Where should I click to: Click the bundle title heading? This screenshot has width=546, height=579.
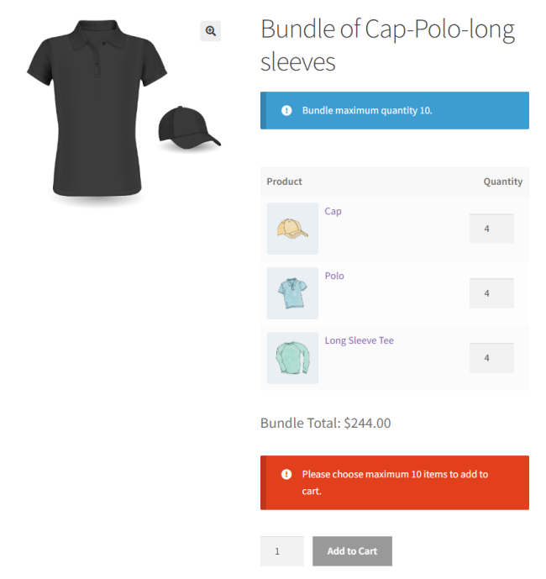(x=387, y=45)
